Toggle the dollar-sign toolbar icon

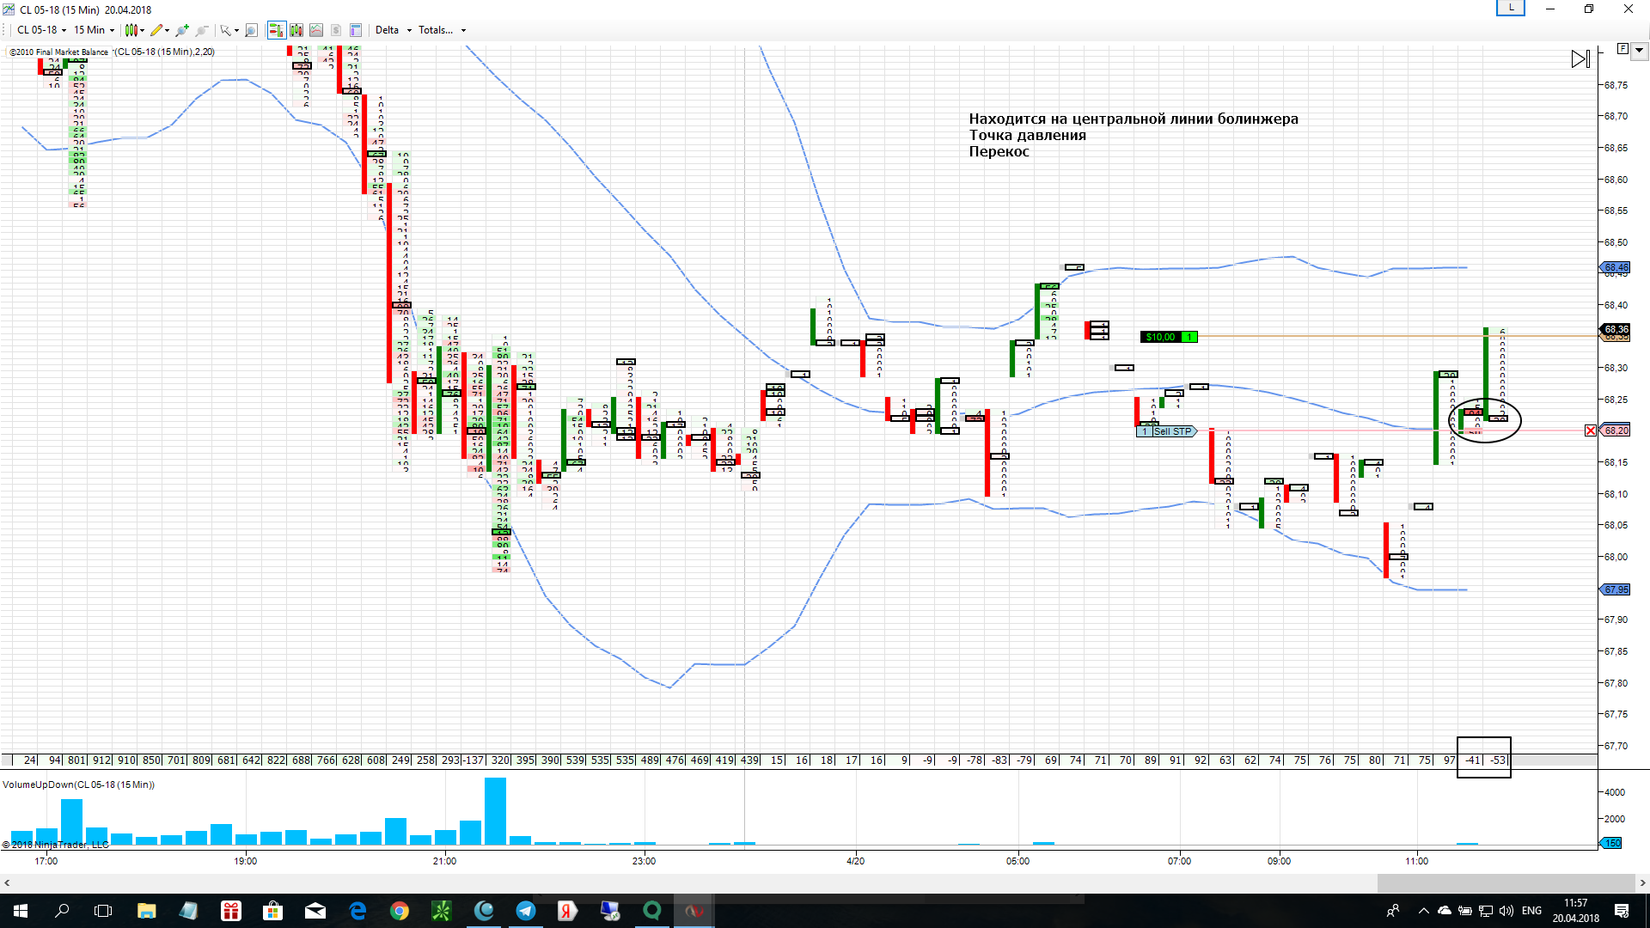[336, 30]
